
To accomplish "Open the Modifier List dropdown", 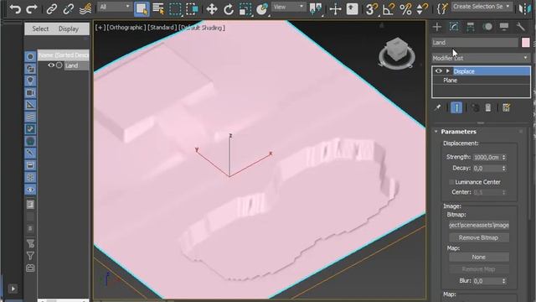I will (481, 58).
